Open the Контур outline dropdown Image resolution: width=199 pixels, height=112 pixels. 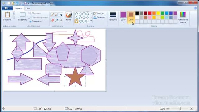point(99,13)
